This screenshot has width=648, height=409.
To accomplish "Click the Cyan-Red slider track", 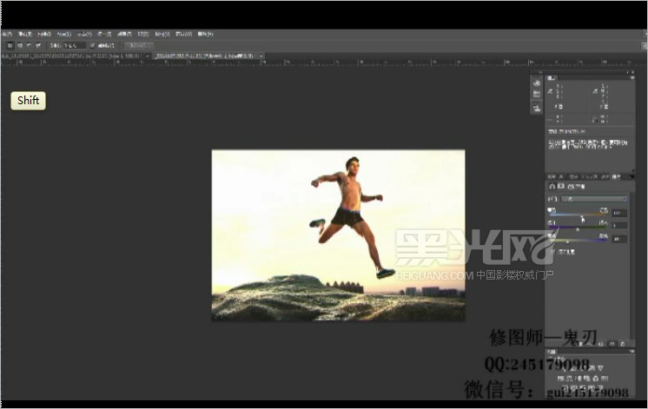I will point(579,214).
